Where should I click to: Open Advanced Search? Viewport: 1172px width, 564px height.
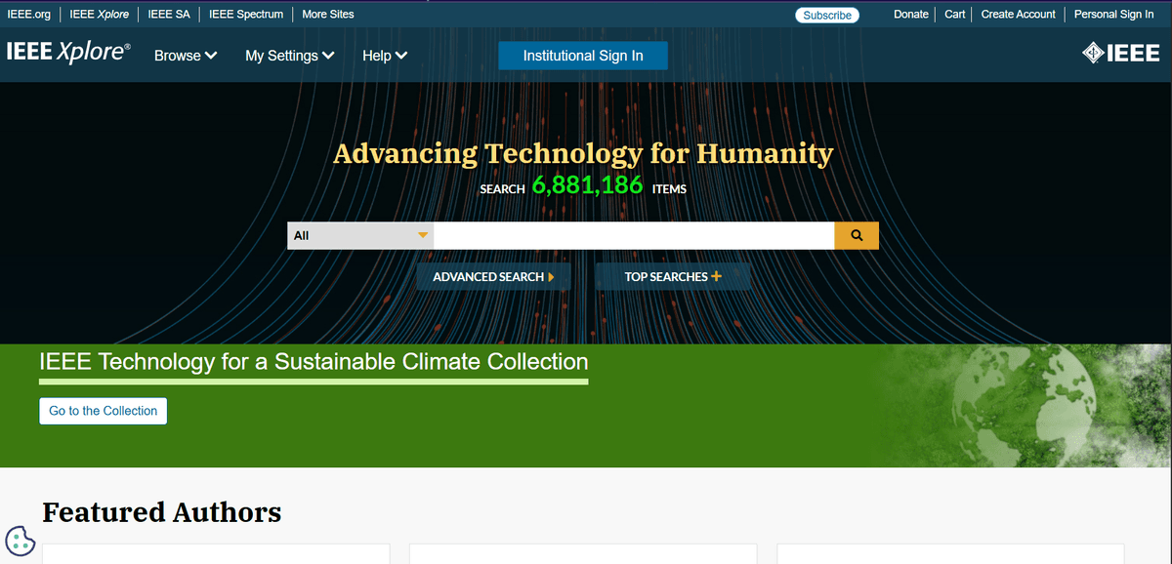493,276
